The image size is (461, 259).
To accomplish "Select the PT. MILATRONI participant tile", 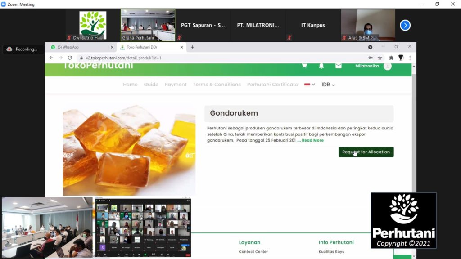I will [x=258, y=25].
